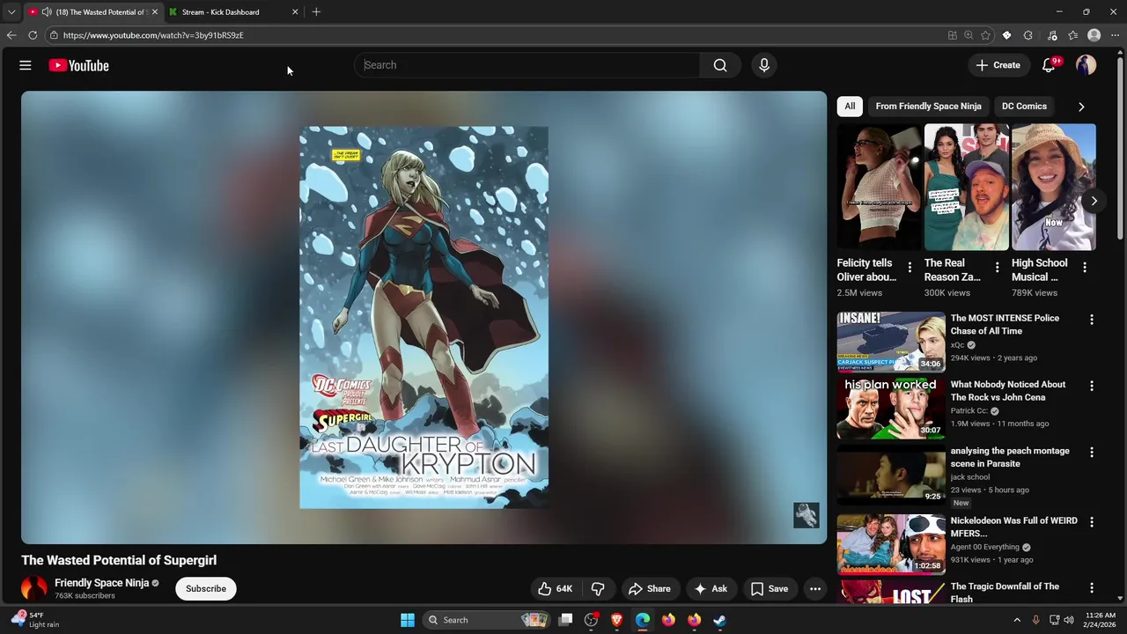Open browser Settings and more menu

point(1115,35)
